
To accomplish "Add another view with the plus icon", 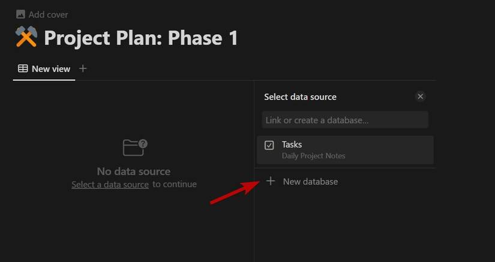I will point(83,68).
